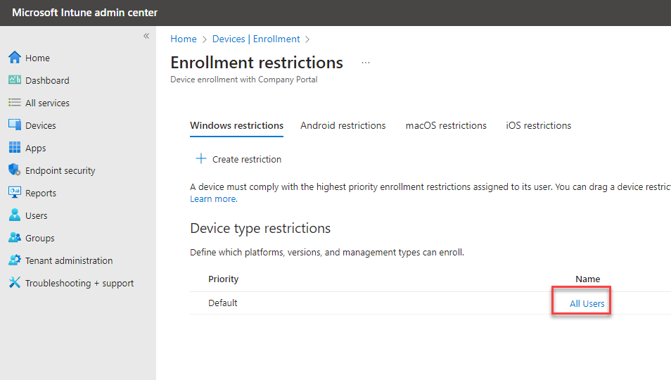Viewport: 671px width, 380px height.
Task: Click the Home house icon in sidebar
Action: coord(15,57)
